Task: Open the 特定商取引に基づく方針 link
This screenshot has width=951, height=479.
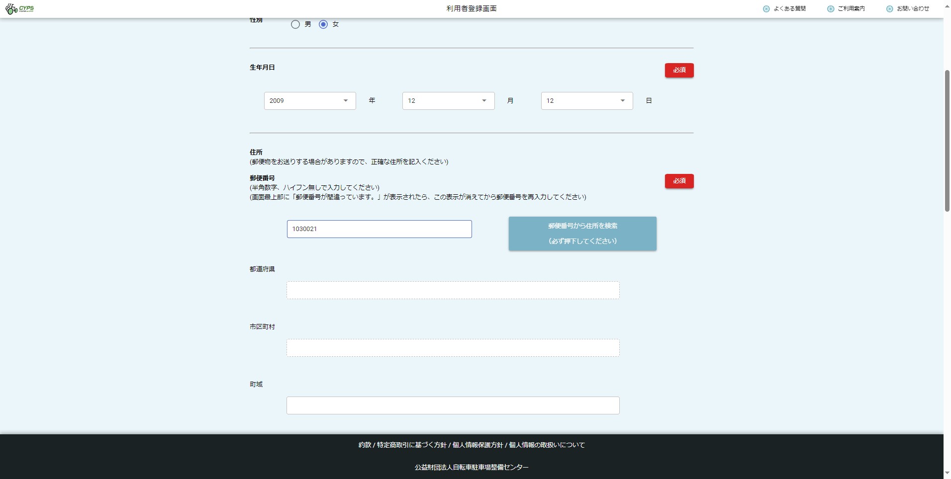Action: [411, 445]
